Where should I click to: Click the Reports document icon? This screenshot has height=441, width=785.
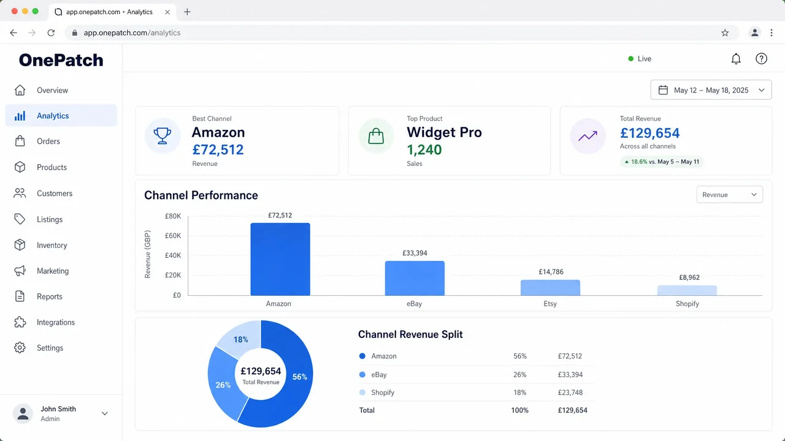[x=20, y=296]
